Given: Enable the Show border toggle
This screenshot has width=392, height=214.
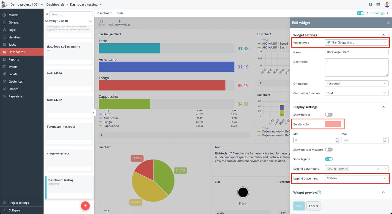Looking at the screenshot, I should click(x=329, y=115).
